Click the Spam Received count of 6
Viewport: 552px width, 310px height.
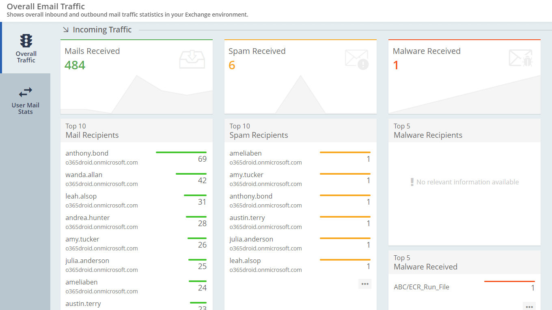(x=232, y=65)
